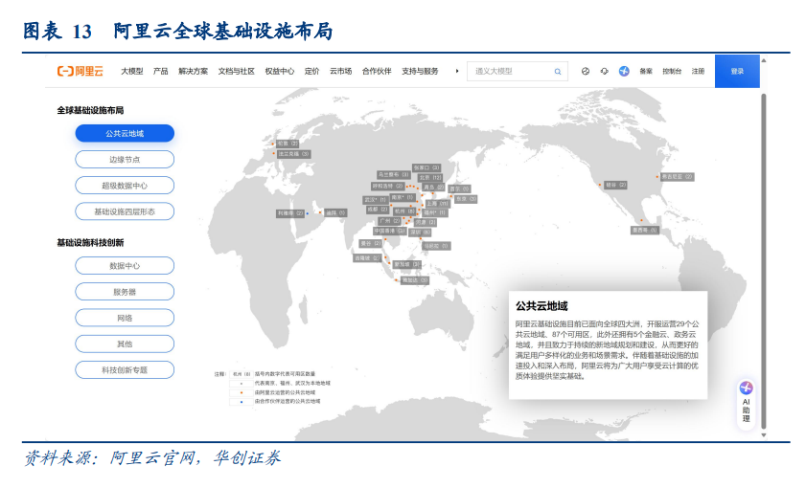Click the 东京 map label

pos(466,199)
